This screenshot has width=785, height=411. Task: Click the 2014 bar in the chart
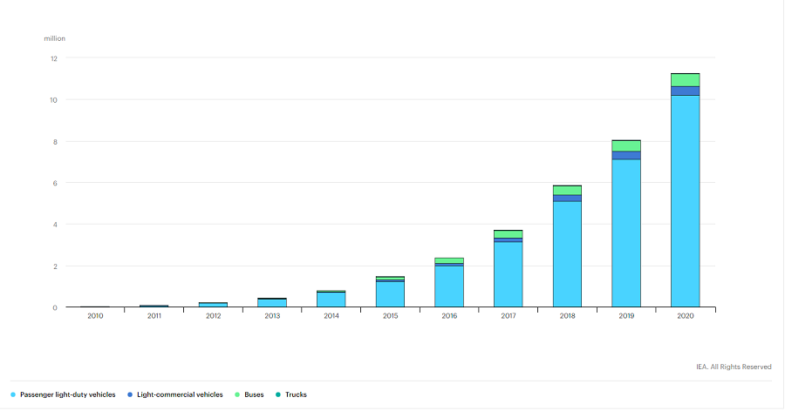pos(331,300)
